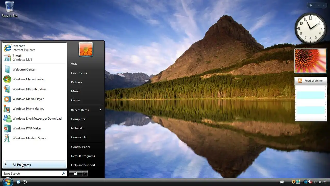Click the 11:08 PM taskbar clock
The image size is (330, 186).
coord(320,182)
